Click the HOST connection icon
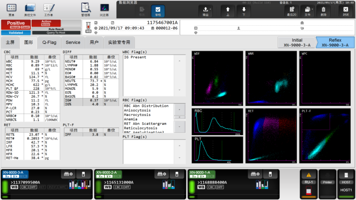Image resolution: width=356 pixels, height=200 pixels. [346, 175]
